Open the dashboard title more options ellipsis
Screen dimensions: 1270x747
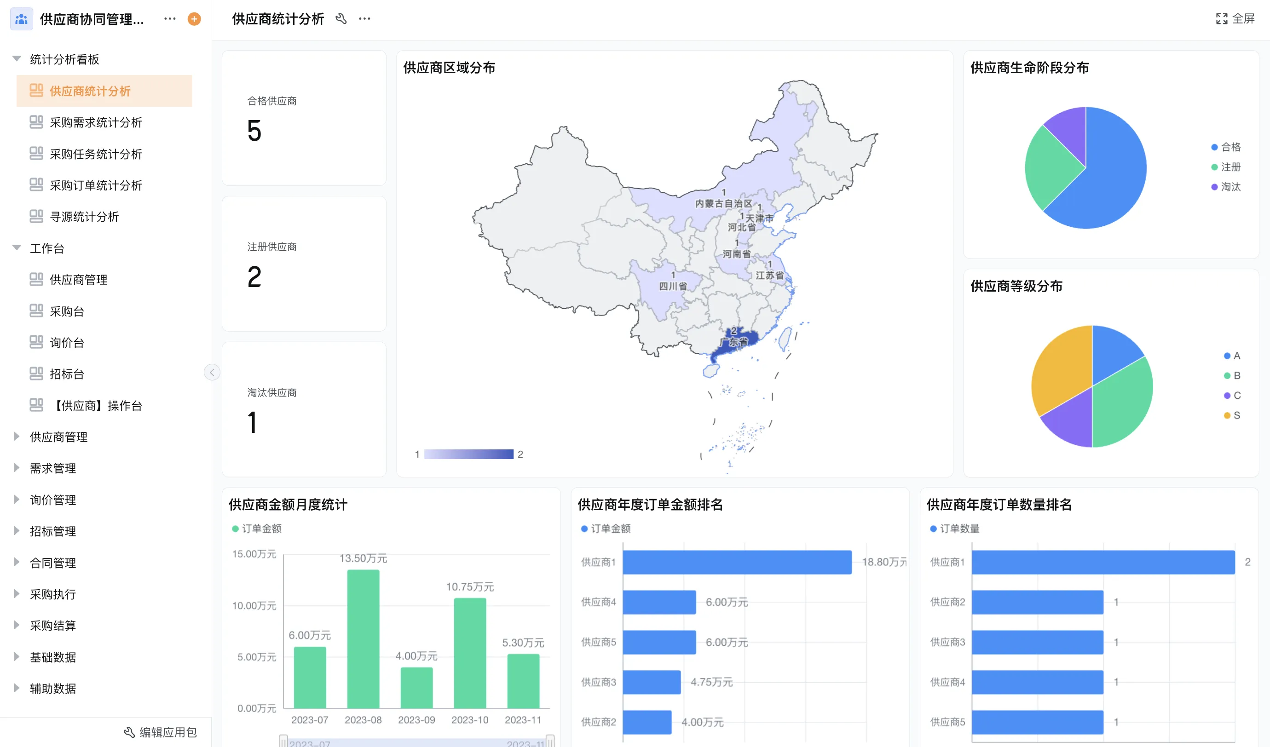[364, 19]
